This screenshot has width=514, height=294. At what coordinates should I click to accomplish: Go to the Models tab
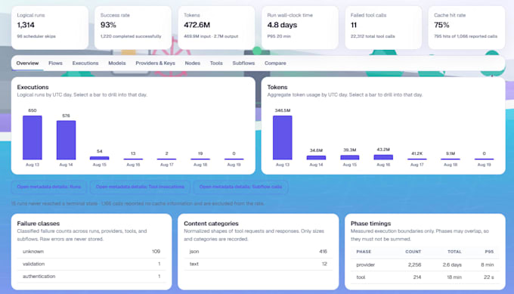117,63
